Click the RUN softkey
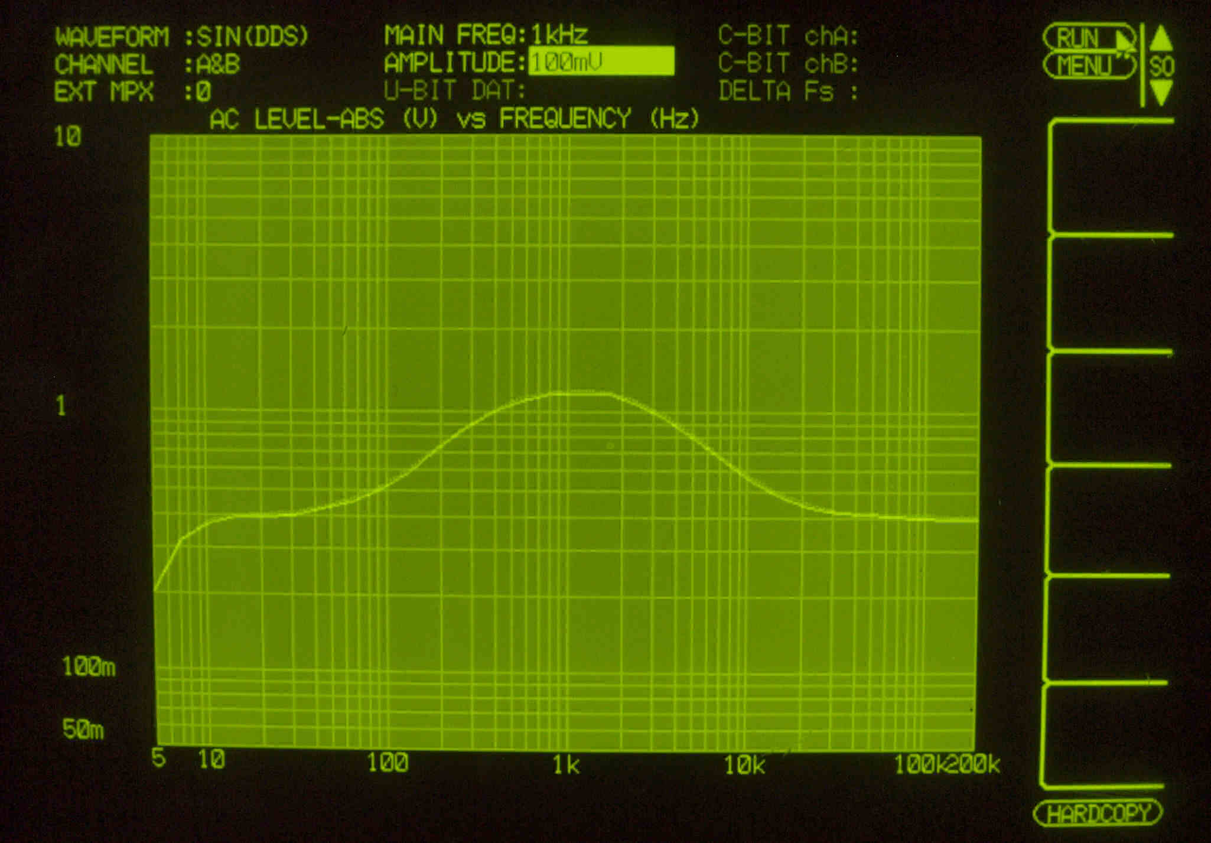This screenshot has width=1211, height=843. (1089, 38)
